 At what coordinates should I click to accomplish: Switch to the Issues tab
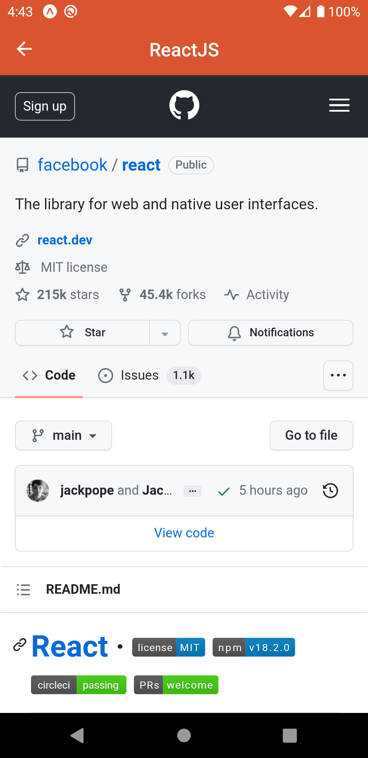pyautogui.click(x=149, y=376)
